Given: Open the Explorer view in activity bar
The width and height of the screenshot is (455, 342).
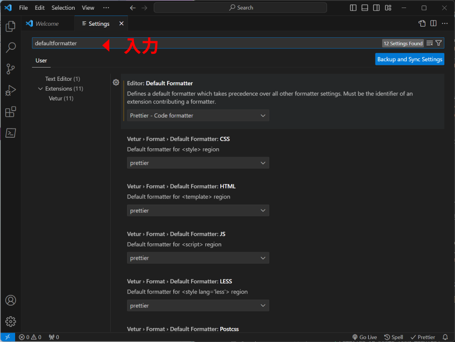Looking at the screenshot, I should pos(11,26).
